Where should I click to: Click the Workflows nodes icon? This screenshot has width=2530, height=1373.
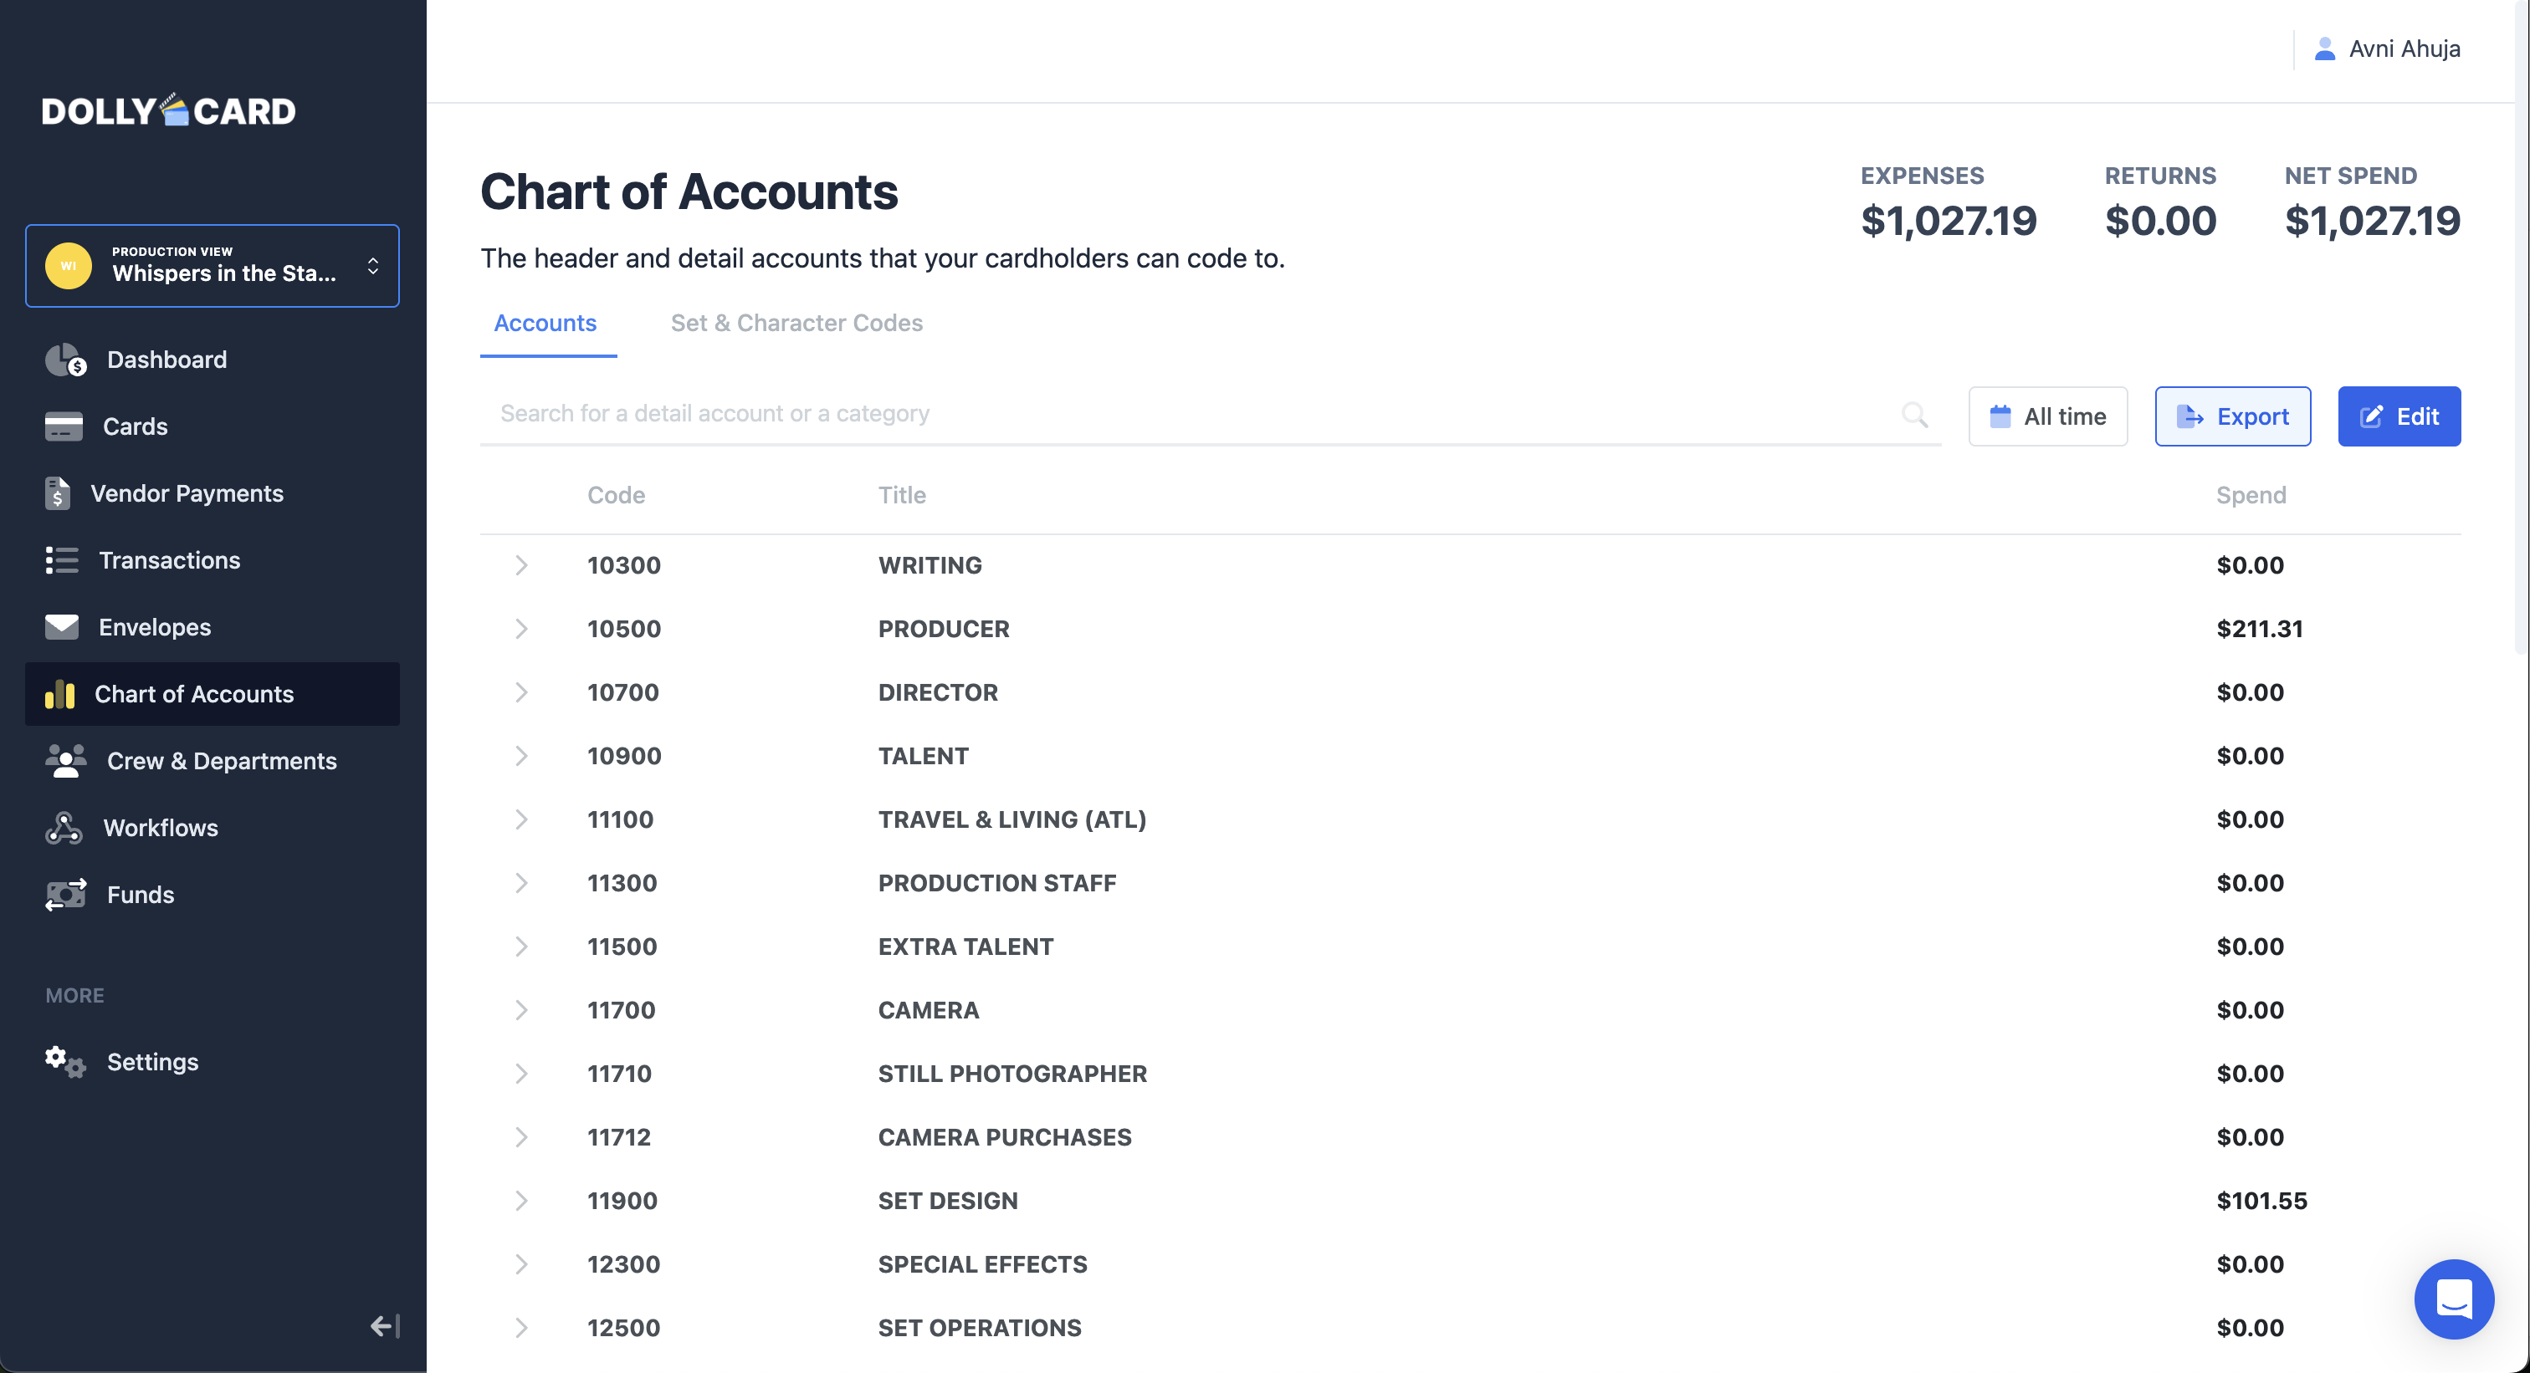coord(63,827)
